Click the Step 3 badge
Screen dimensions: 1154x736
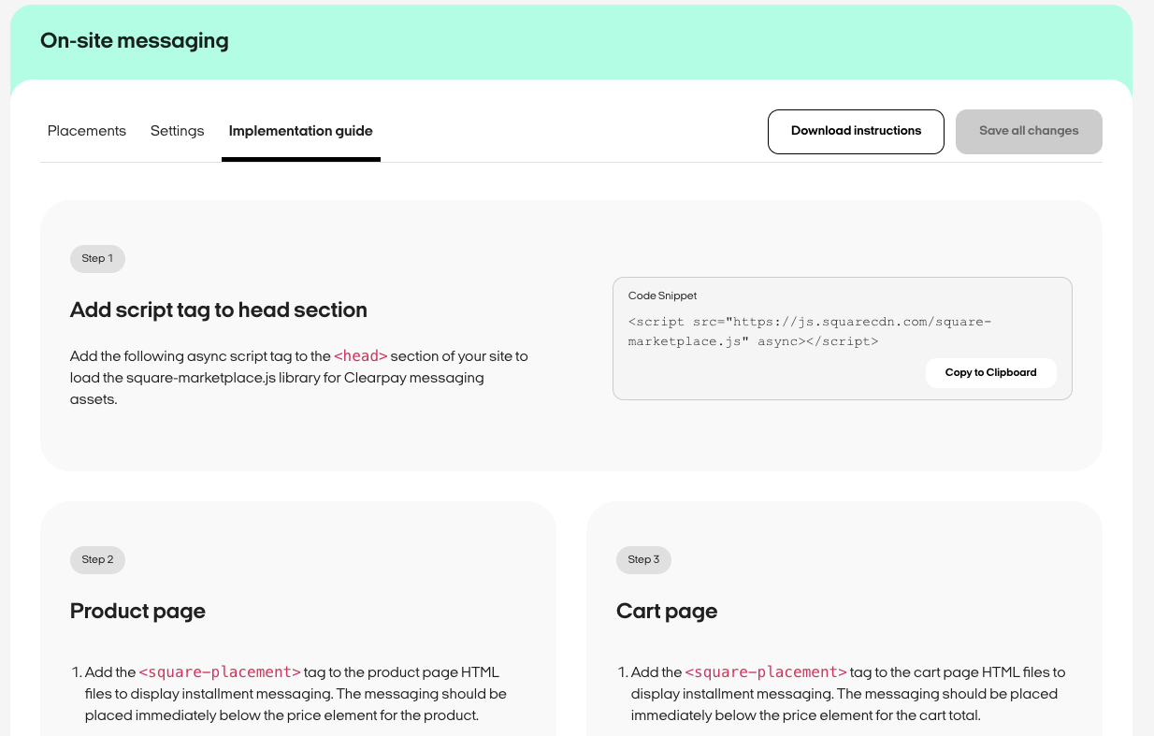pos(643,559)
